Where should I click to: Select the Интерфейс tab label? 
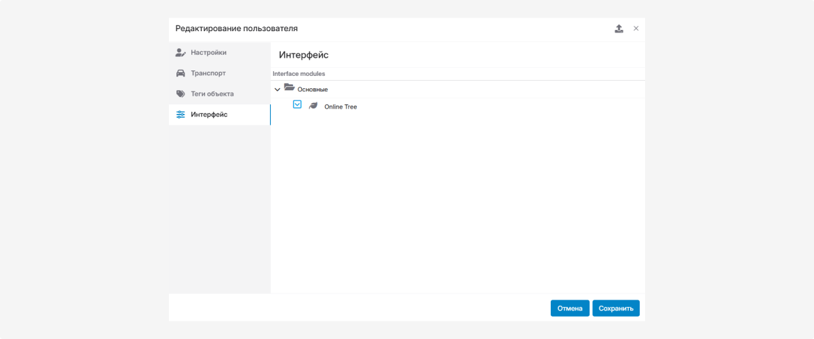(209, 115)
